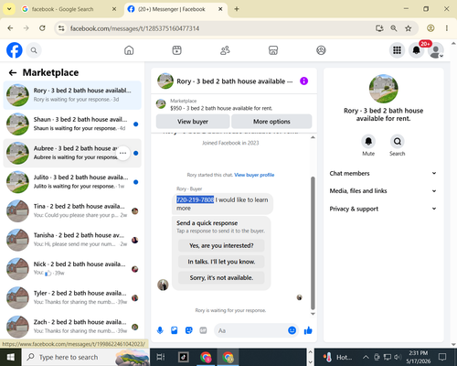Click the back arrow beside Marketplace

(13, 72)
